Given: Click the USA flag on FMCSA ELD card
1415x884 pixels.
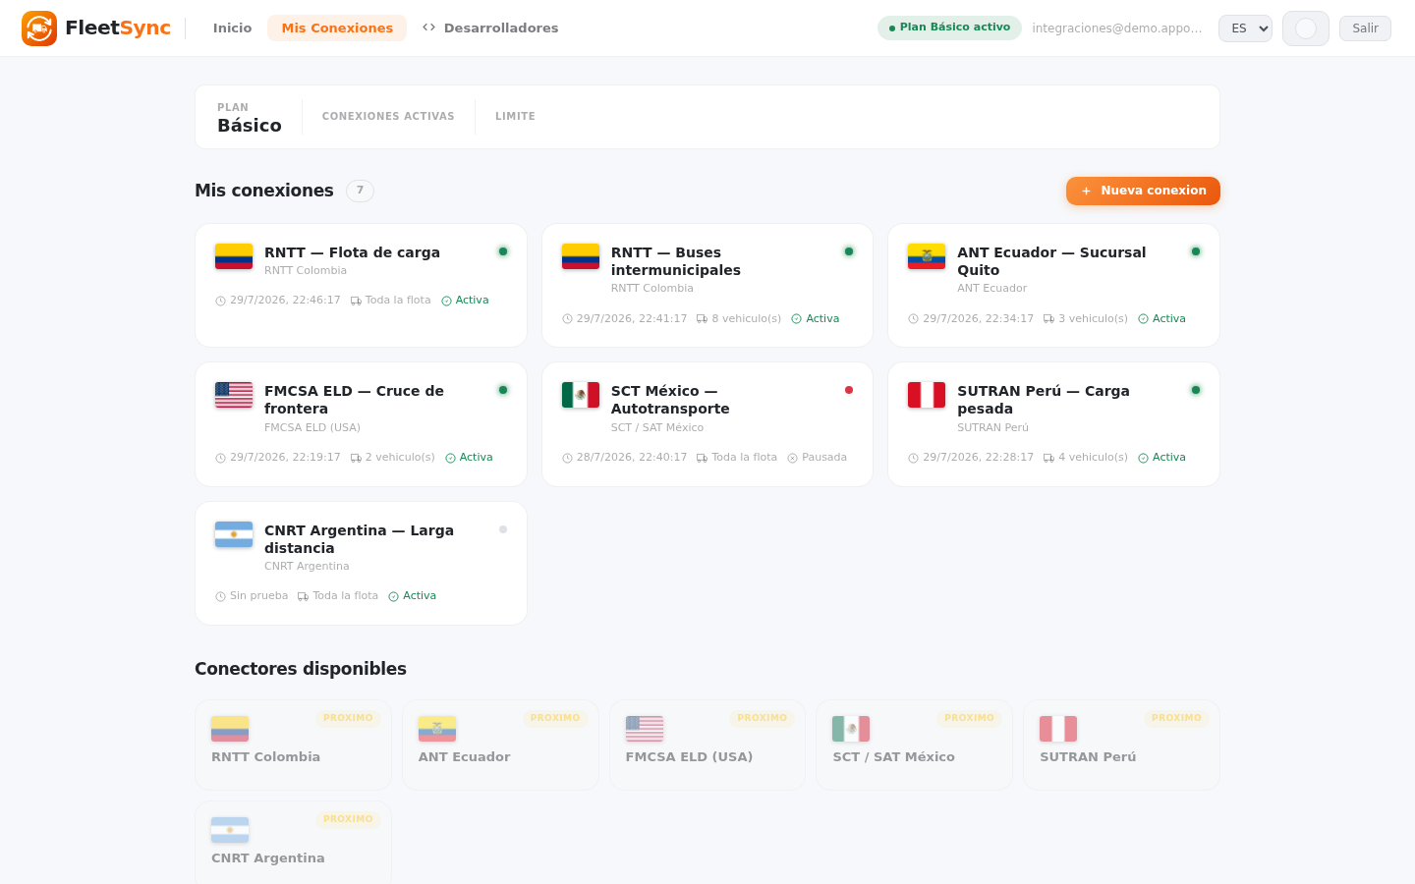Looking at the screenshot, I should coord(234,395).
